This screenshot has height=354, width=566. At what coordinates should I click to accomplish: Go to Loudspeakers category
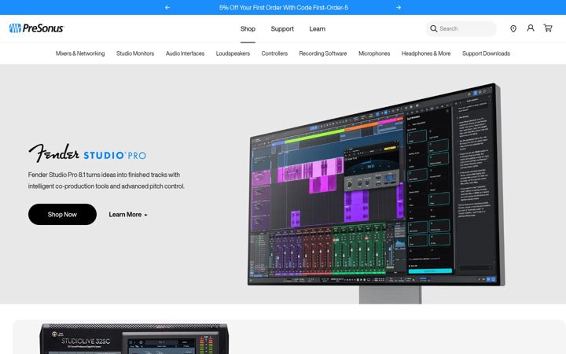[x=233, y=53]
